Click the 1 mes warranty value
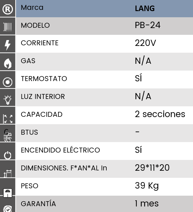The height and width of the screenshot is (212, 193). 147,203
